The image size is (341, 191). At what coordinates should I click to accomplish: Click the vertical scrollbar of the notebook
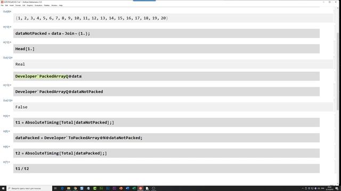[x=337, y=95]
